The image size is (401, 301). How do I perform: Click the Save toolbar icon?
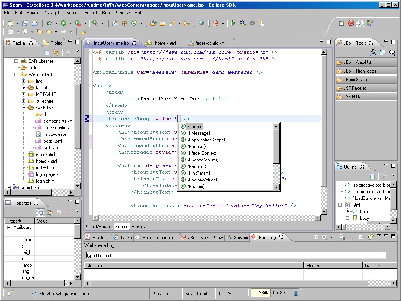(25, 24)
